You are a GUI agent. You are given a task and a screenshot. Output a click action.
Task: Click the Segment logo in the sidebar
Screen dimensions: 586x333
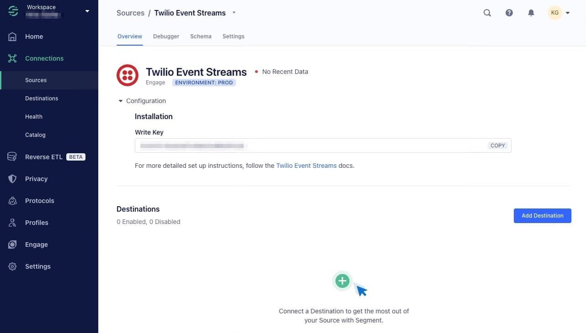pos(12,10)
